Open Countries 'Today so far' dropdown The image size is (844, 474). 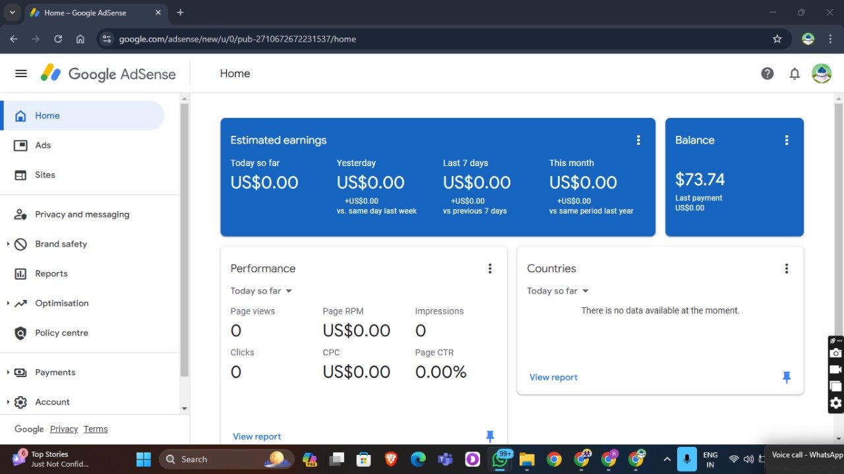(558, 291)
